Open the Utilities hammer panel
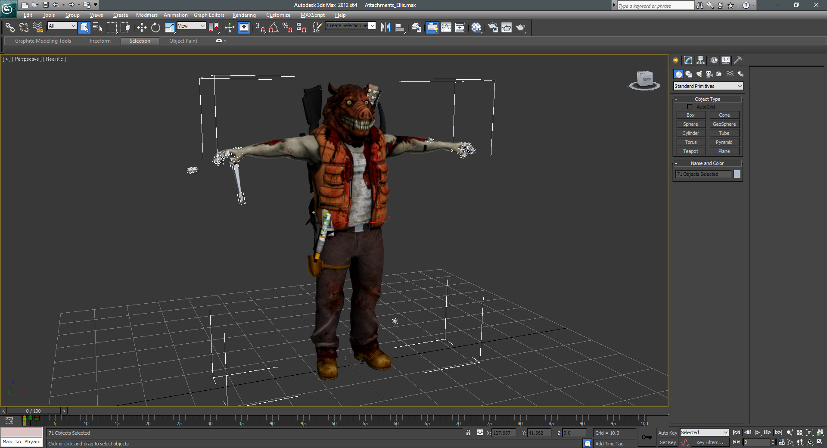827x448 pixels. coord(738,60)
